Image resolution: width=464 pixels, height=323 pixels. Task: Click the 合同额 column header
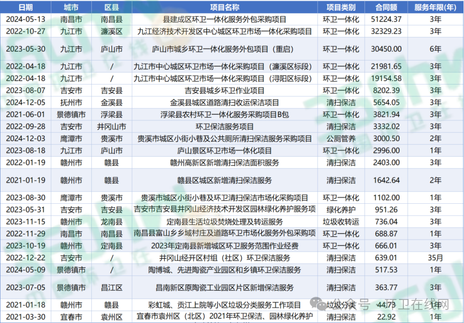[x=386, y=7]
